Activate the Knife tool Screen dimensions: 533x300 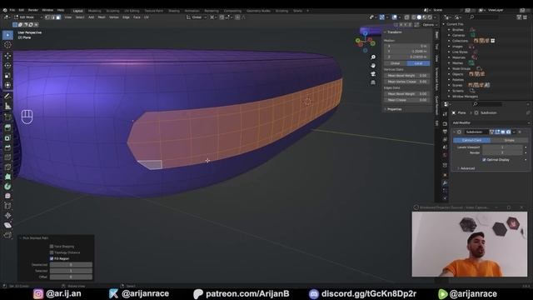coord(7,167)
